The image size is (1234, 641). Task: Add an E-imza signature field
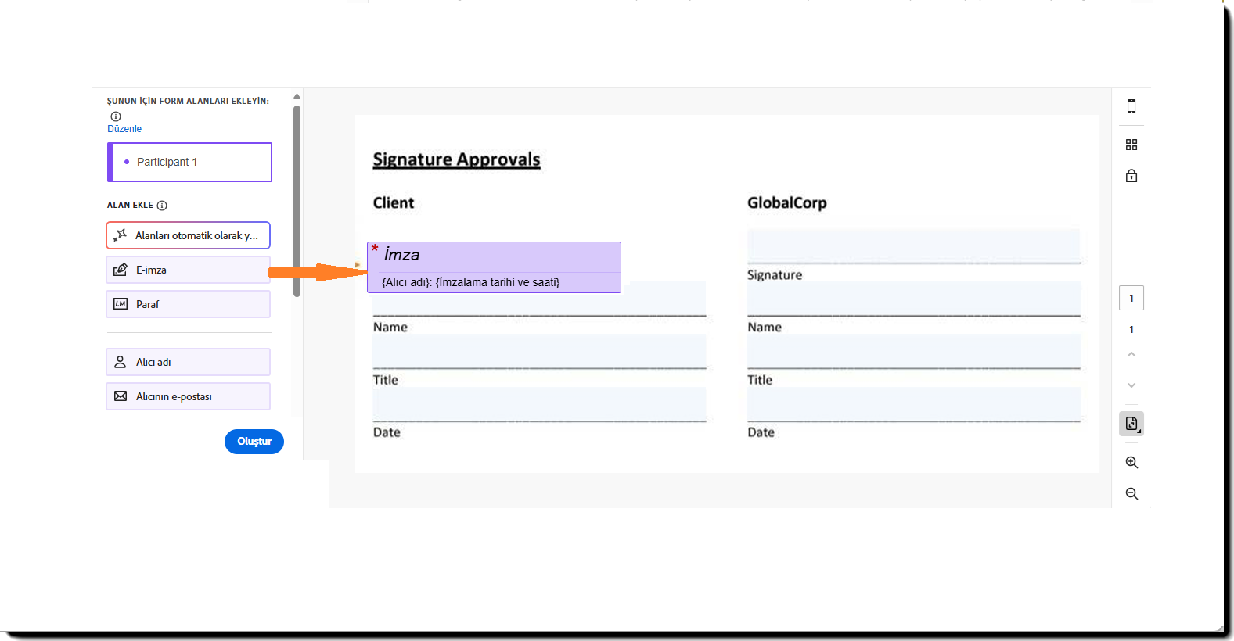point(188,270)
